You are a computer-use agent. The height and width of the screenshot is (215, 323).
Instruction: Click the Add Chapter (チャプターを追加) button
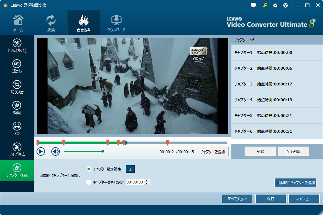coord(212,152)
